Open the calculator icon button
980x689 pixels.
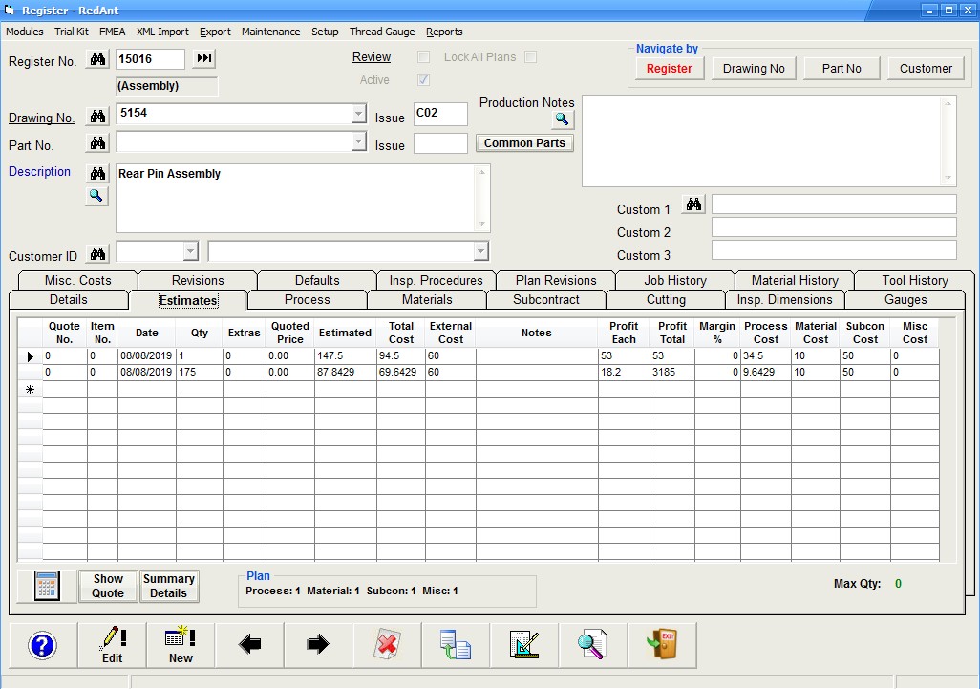point(47,586)
